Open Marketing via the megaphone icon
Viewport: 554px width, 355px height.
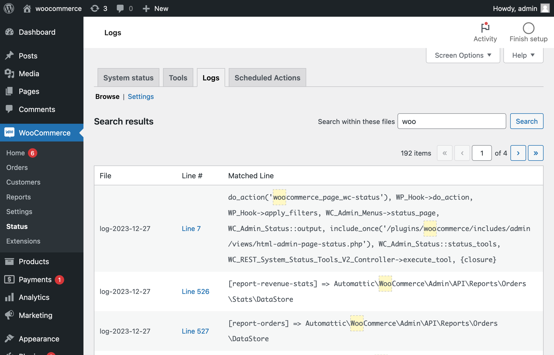9,315
